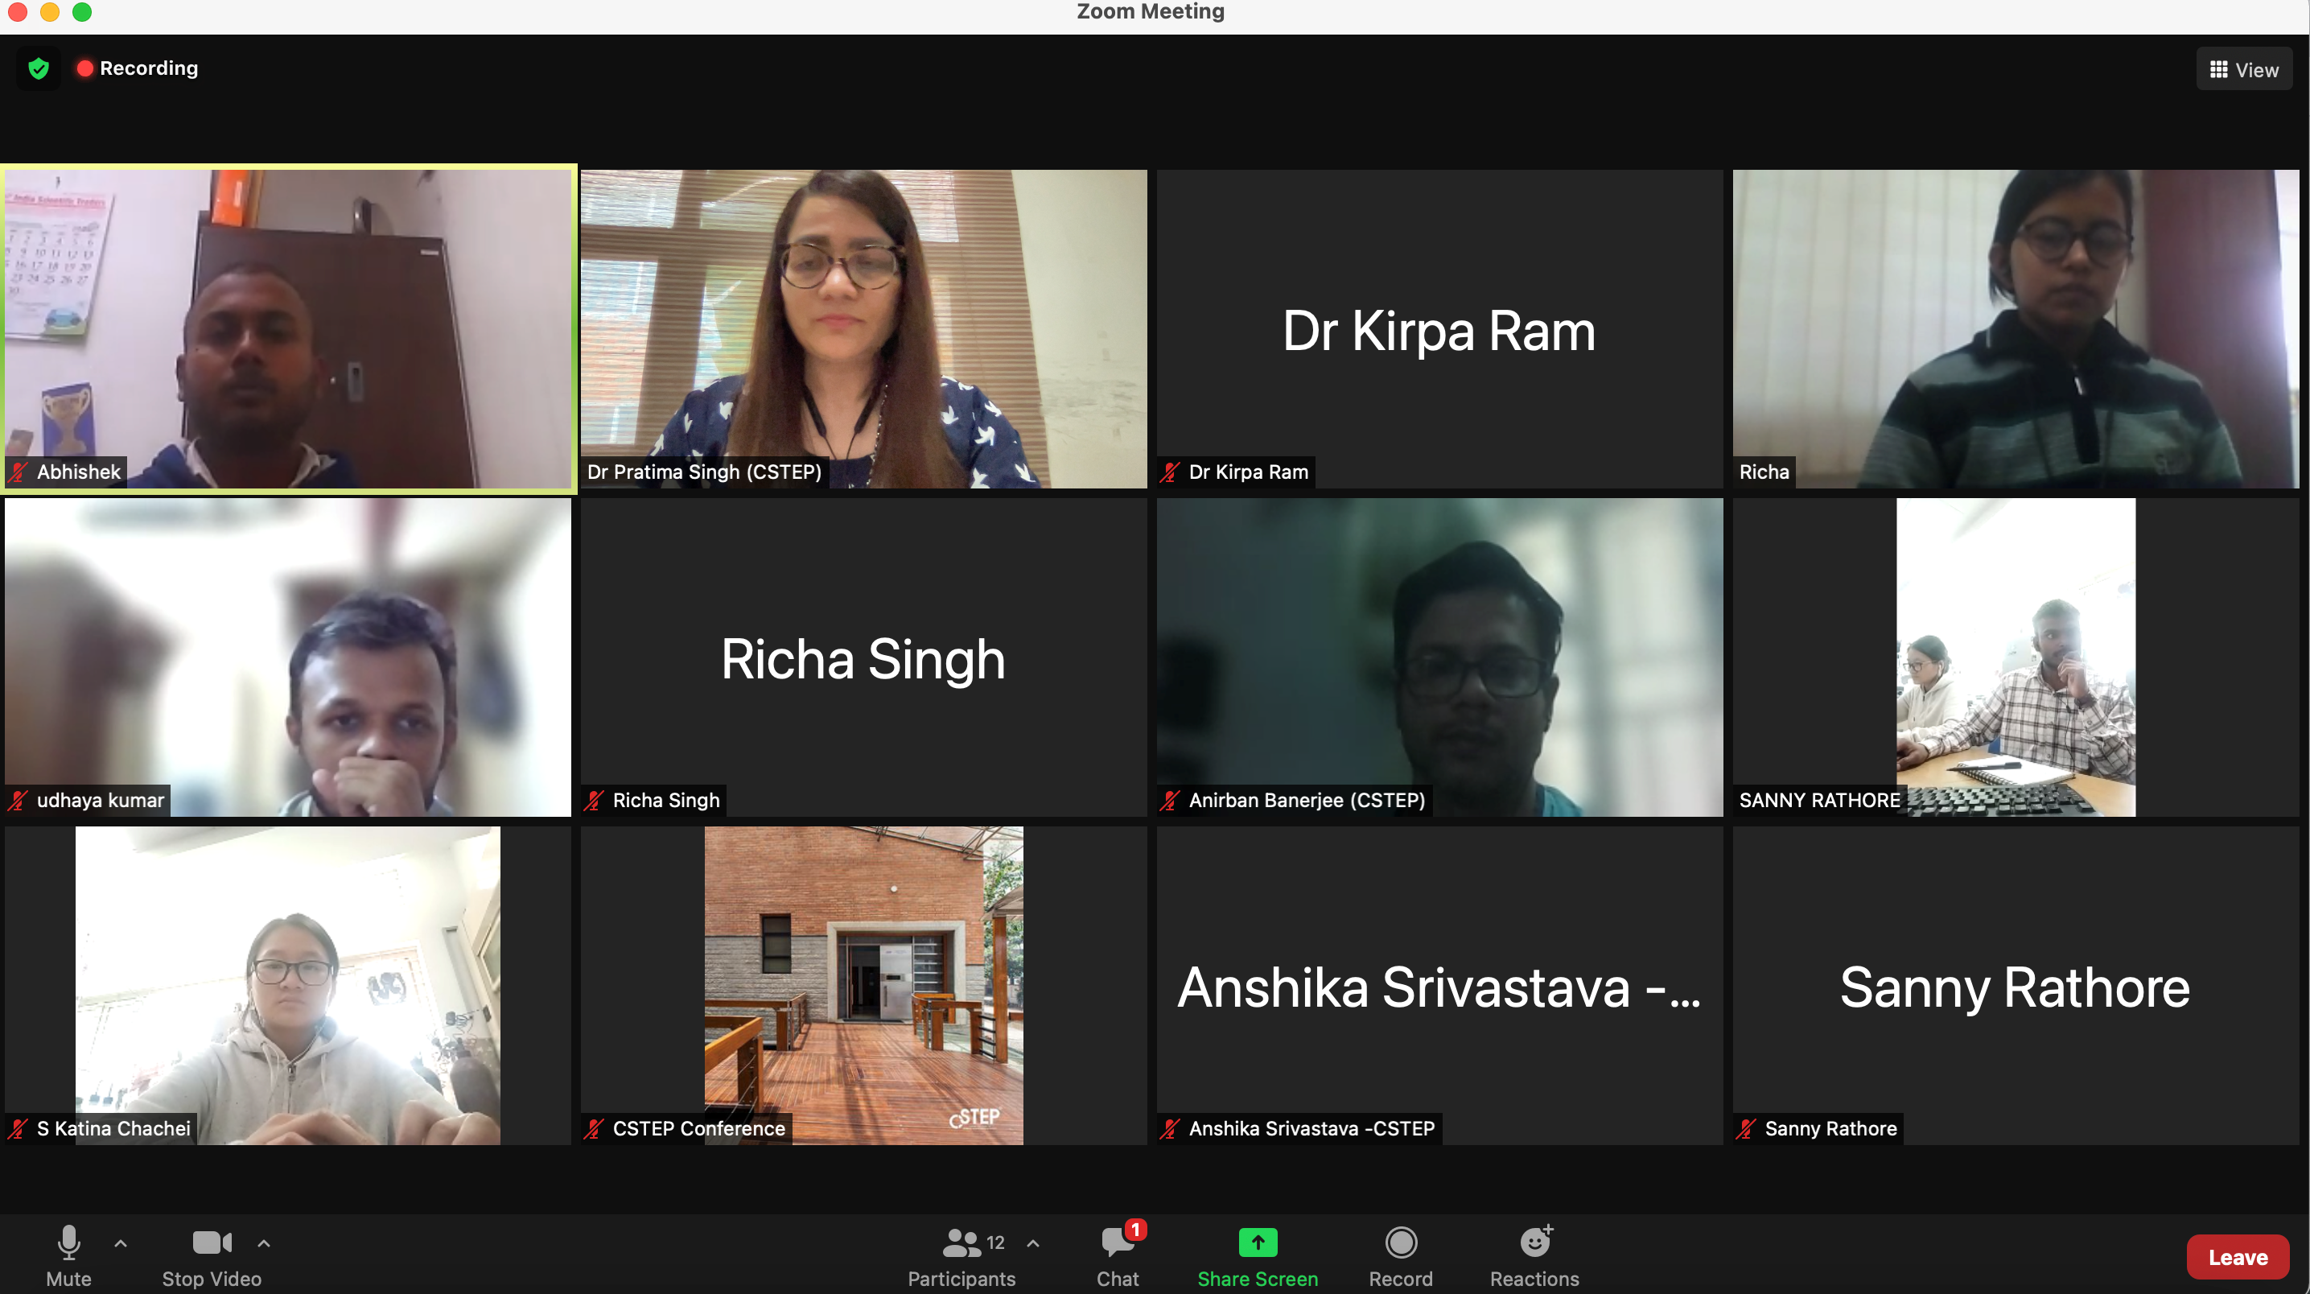
Task: Click the green Share Screen icon
Action: point(1258,1242)
